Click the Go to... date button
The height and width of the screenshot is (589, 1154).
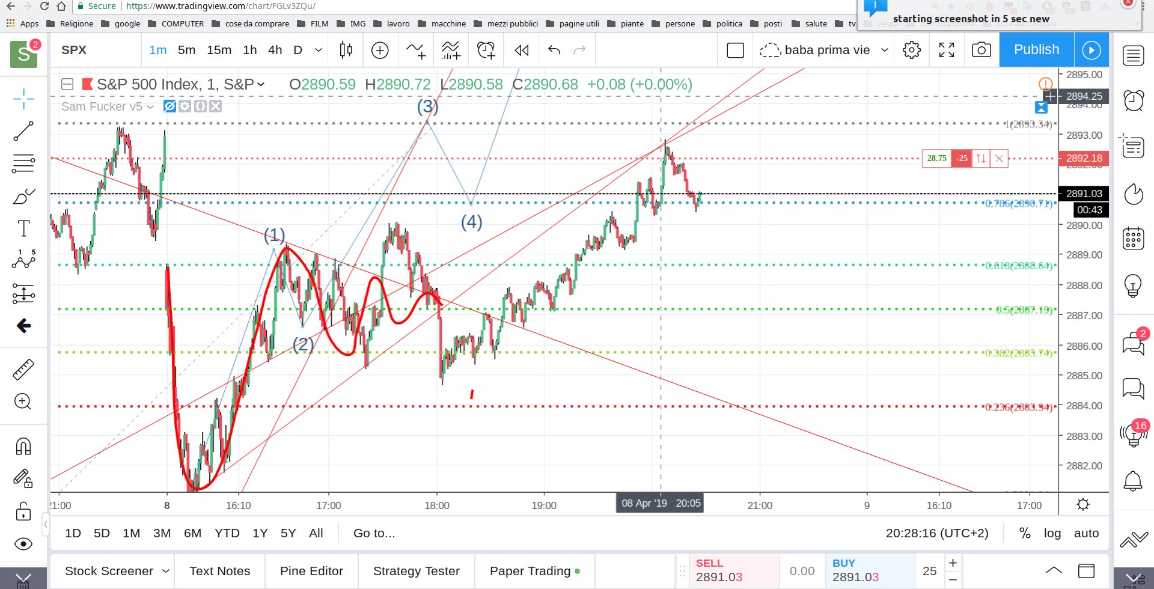click(374, 533)
